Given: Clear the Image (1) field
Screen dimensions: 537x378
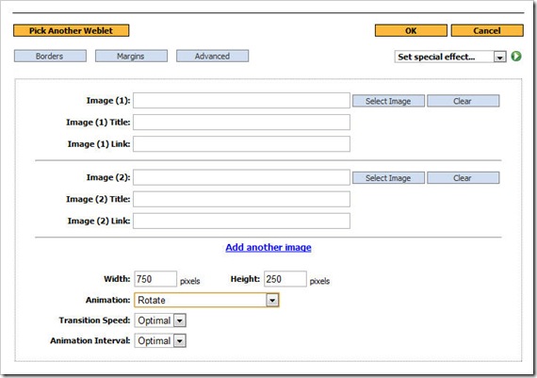Looking at the screenshot, I should 463,101.
